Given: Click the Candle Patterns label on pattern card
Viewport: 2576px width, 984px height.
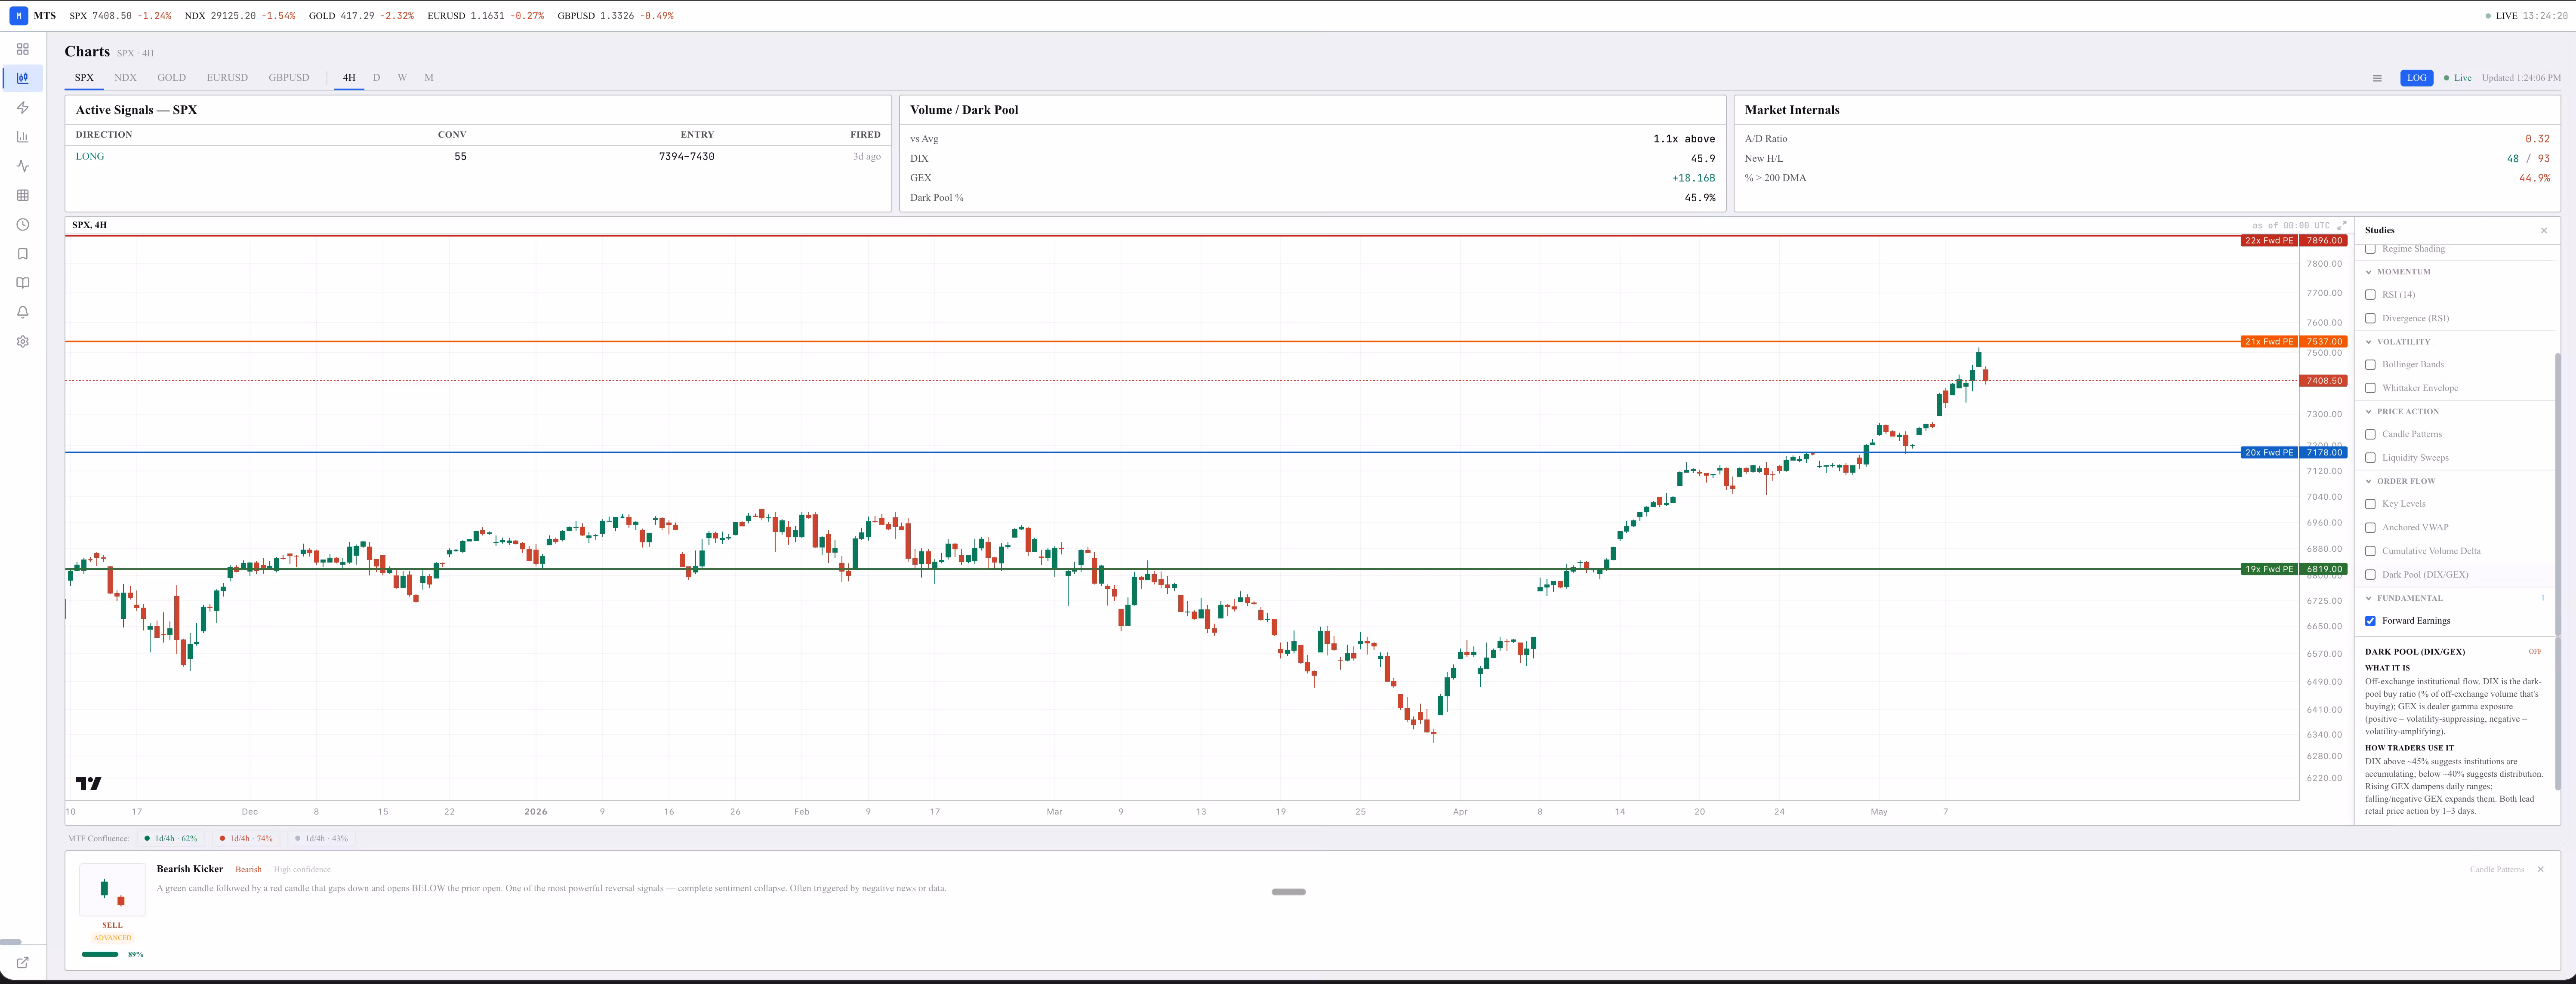Looking at the screenshot, I should (x=2497, y=870).
